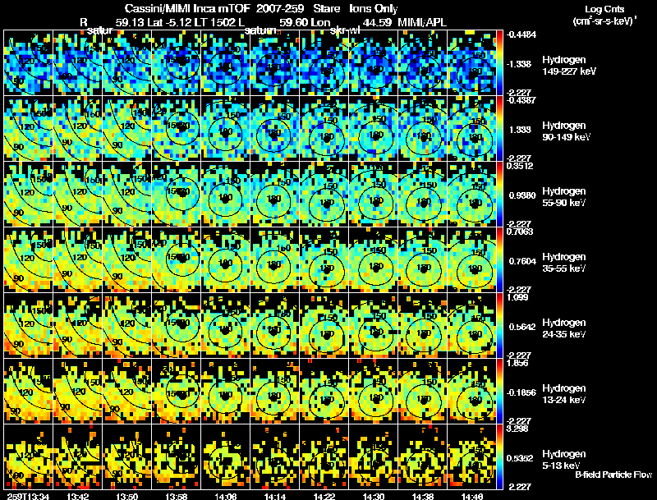This screenshot has width=657, height=500.
Task: Click the '59.13' R value in the header
Action: 130,22
